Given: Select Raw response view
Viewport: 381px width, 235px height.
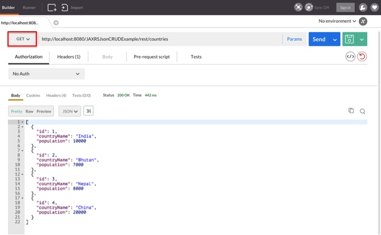Looking at the screenshot, I should [x=30, y=111].
